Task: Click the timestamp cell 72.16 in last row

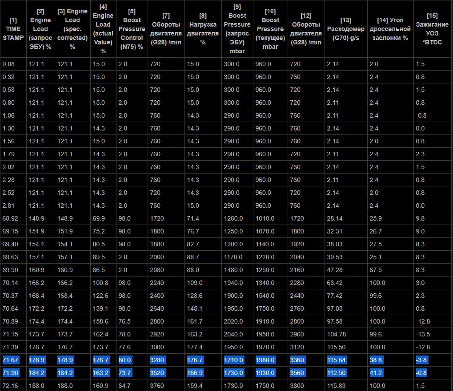Action: click(x=10, y=386)
